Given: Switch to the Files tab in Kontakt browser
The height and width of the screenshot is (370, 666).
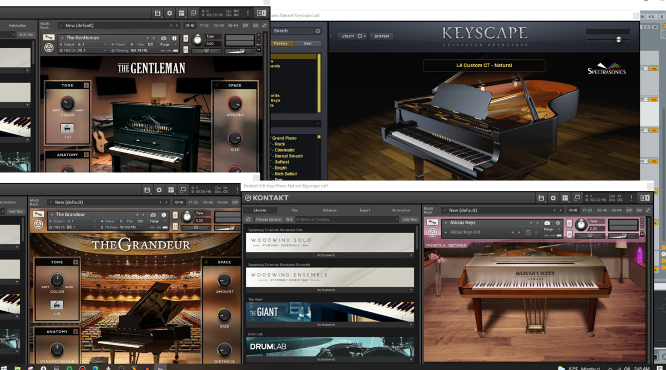Looking at the screenshot, I should (295, 210).
